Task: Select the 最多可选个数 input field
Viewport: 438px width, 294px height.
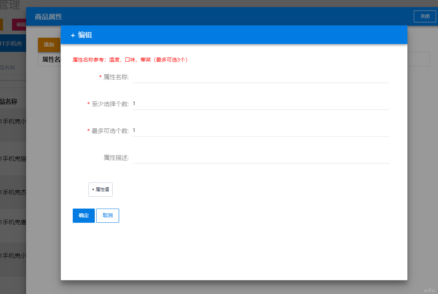Action: (x=261, y=131)
